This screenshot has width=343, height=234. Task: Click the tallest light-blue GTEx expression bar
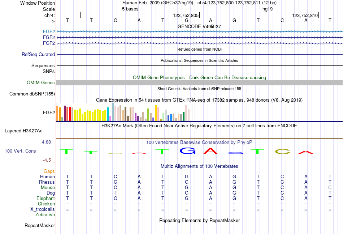click(113, 112)
